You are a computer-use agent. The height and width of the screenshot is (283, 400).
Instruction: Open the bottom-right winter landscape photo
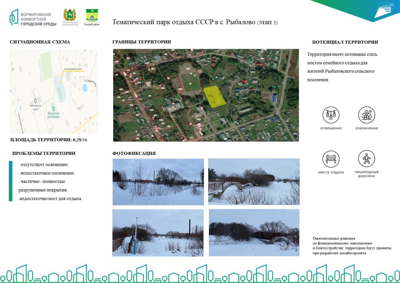[254, 233]
